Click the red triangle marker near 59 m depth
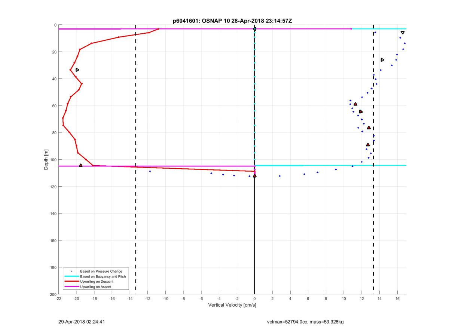Screen dimensions: 449x331 [x=355, y=104]
